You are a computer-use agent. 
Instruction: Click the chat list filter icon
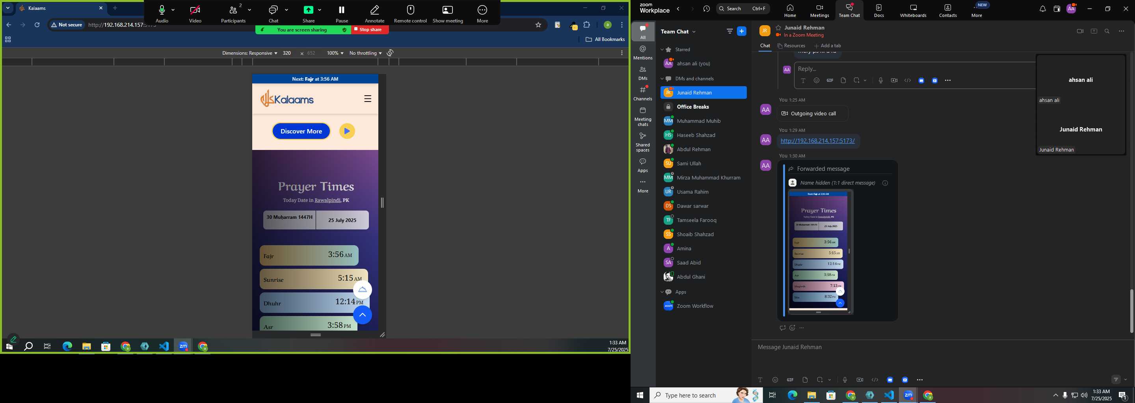click(x=729, y=31)
